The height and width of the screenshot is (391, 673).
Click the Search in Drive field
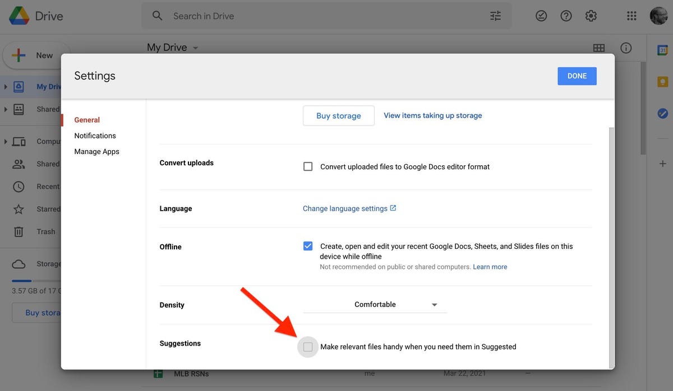pyautogui.click(x=326, y=16)
